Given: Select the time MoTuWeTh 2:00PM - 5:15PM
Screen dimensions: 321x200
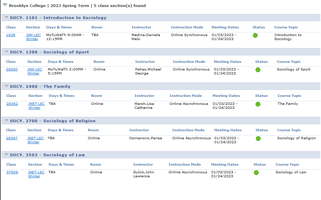Looking at the screenshot, I should (67, 71).
